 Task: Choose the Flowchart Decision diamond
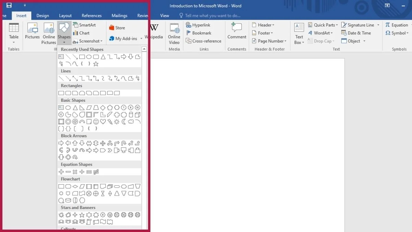click(x=75, y=186)
